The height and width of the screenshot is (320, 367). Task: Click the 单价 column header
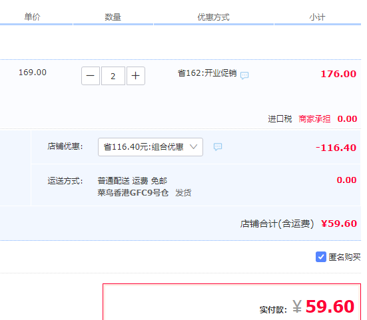(x=32, y=17)
